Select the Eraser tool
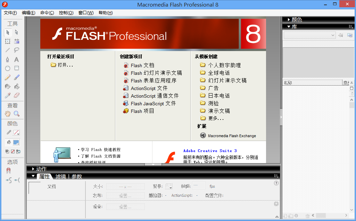Image resolution: width=356 pixels, height=221 pixels. [x=16, y=95]
